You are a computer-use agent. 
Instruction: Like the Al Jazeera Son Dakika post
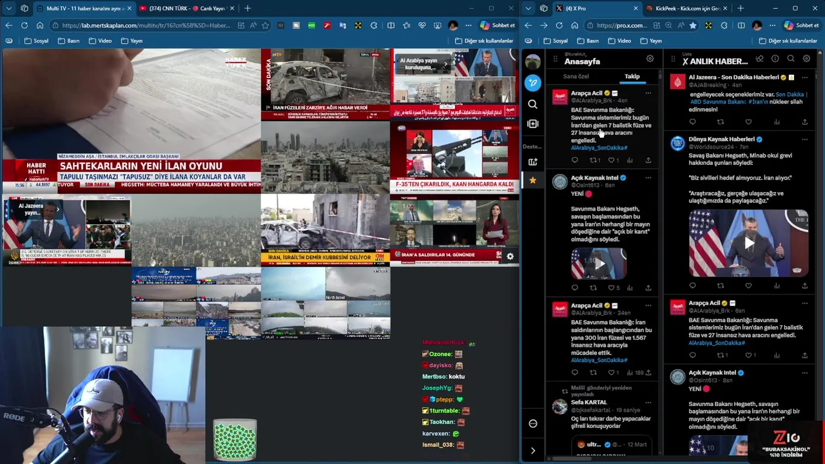point(748,122)
